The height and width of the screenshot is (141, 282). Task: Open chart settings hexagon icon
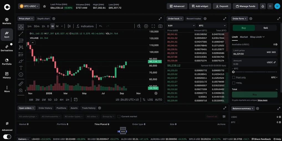click(146, 26)
